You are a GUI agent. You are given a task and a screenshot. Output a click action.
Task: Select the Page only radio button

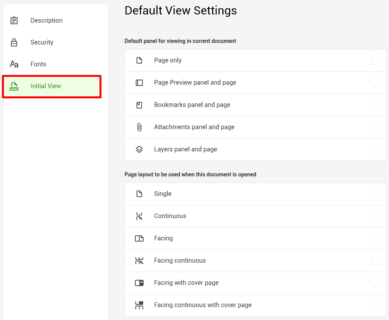[375, 60]
